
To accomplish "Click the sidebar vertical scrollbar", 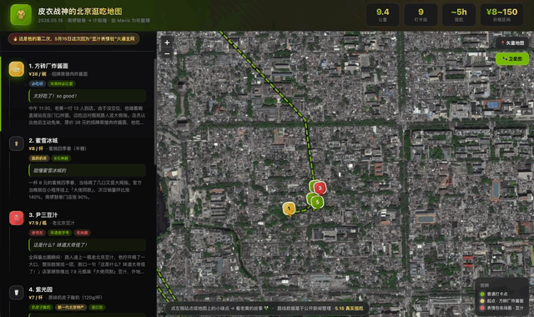I will (155, 113).
